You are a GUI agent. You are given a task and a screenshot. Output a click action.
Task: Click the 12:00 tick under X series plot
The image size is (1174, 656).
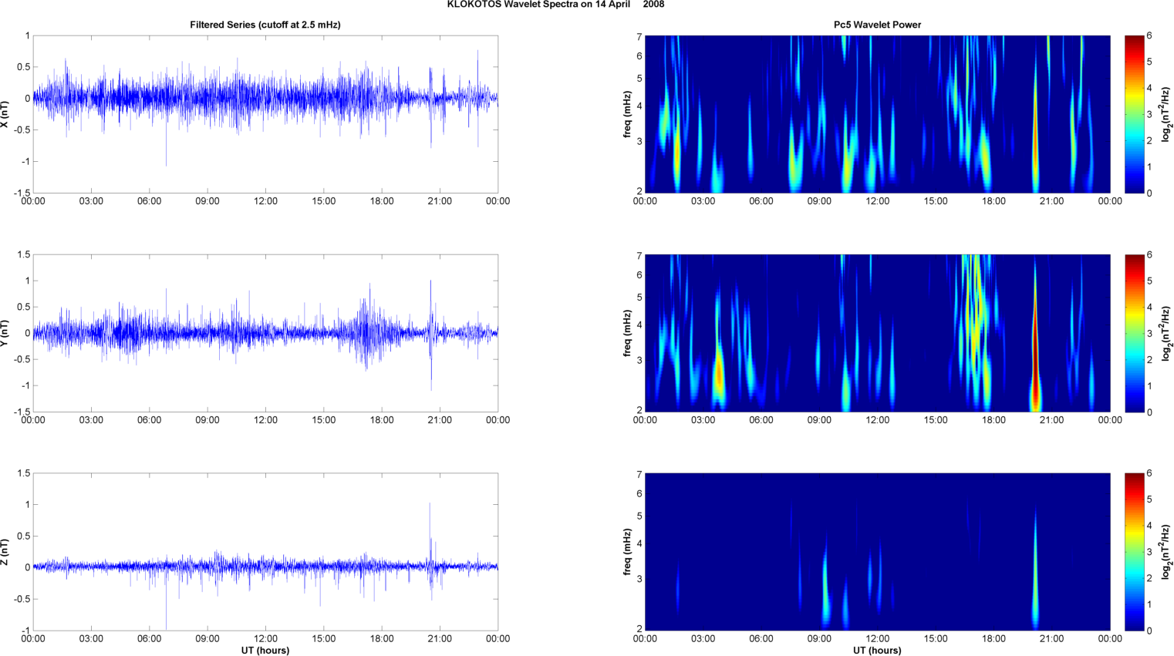(x=265, y=201)
